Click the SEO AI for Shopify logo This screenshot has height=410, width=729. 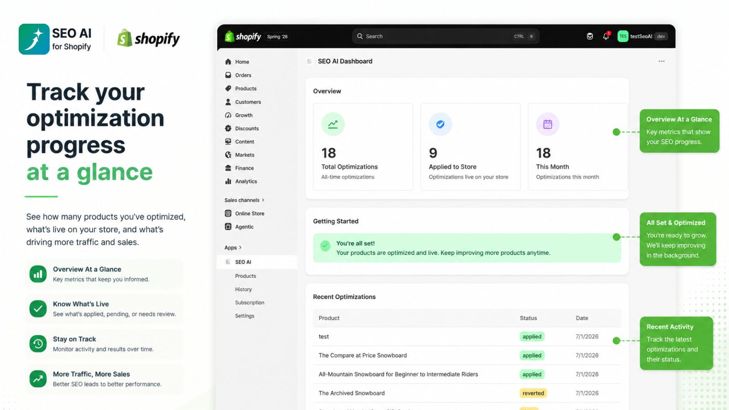pos(55,39)
